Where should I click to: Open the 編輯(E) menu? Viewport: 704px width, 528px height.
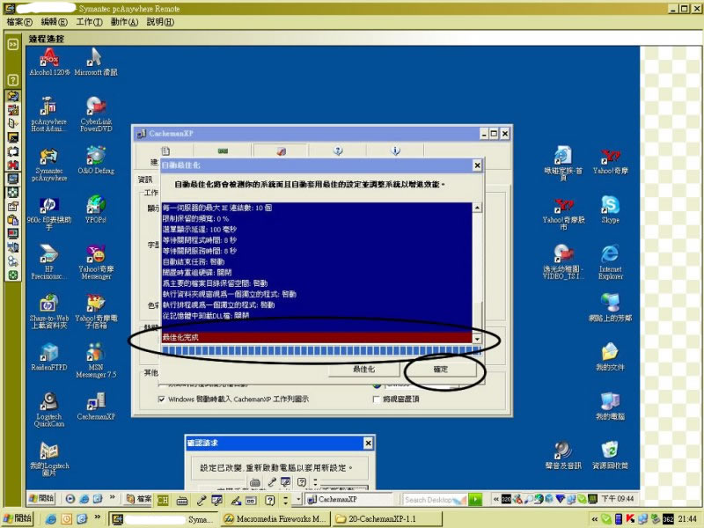click(x=54, y=21)
